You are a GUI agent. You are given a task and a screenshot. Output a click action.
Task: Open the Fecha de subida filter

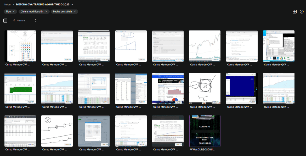pos(64,11)
